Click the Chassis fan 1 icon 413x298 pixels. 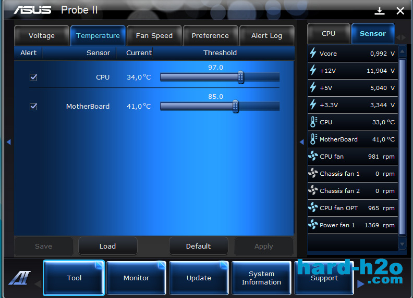[313, 173]
